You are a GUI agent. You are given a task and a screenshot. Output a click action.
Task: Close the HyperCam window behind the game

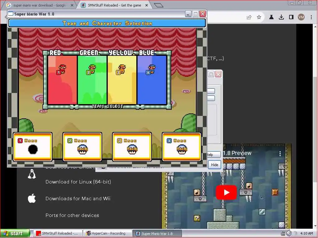(218, 74)
